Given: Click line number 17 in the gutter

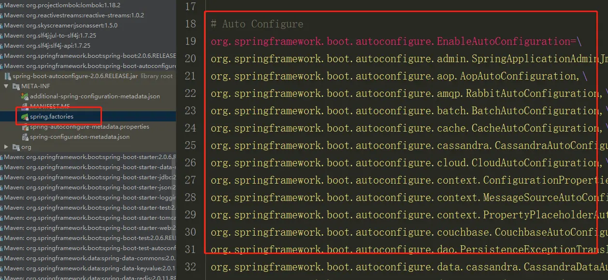Looking at the screenshot, I should 190,7.
